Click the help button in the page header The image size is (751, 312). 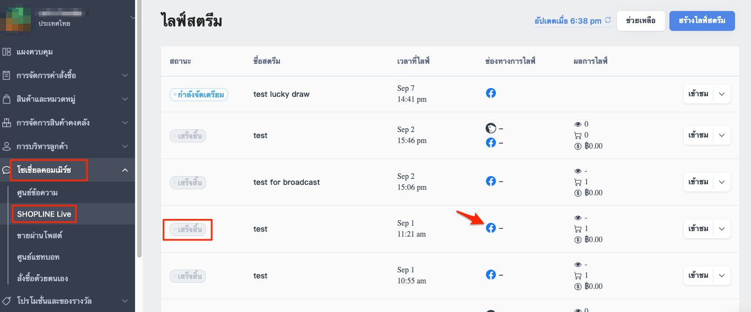641,20
